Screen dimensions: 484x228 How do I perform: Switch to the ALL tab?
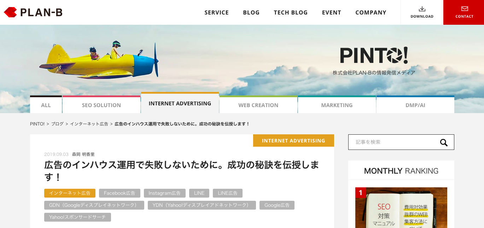[x=46, y=105]
